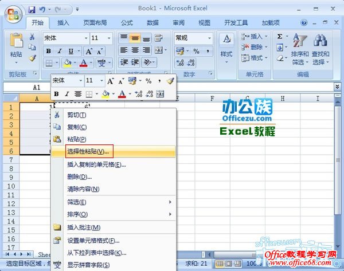Switch to the 页面布局 ribbon tab
The height and width of the screenshot is (271, 344).
pos(95,22)
